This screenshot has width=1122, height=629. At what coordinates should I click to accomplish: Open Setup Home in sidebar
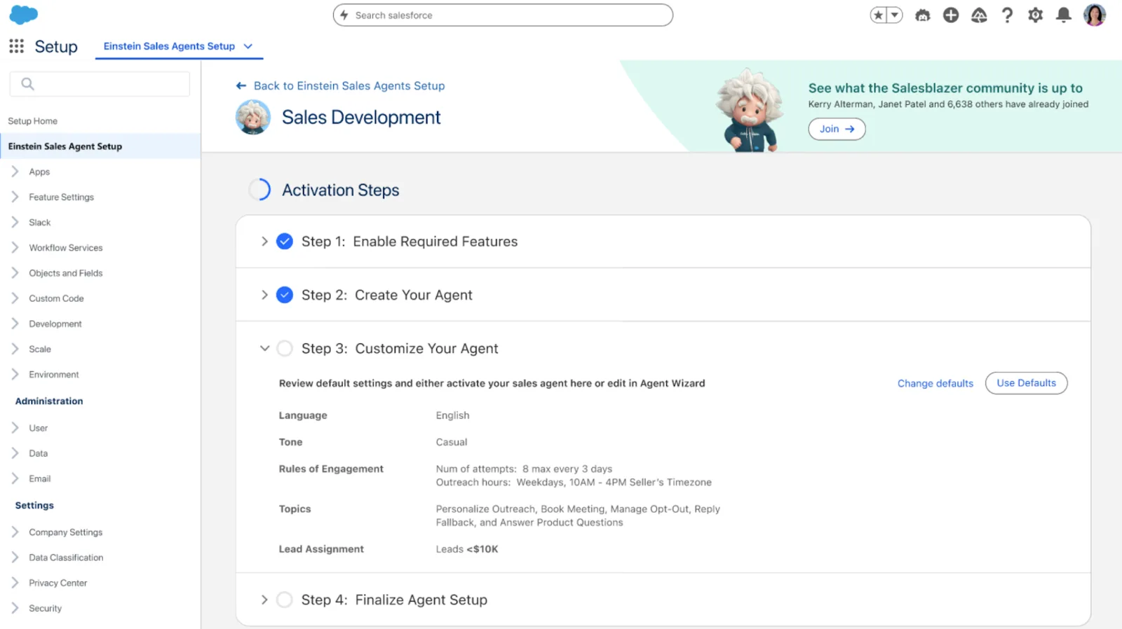pos(33,121)
